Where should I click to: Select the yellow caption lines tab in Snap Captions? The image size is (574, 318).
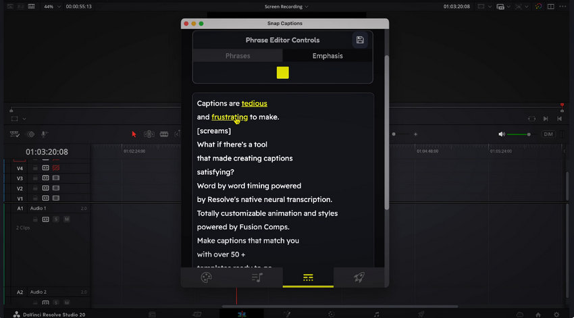point(308,277)
